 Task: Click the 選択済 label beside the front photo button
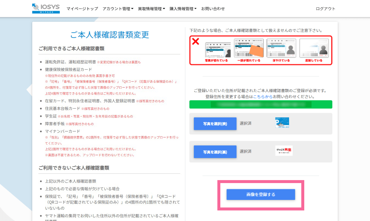pos(245,123)
